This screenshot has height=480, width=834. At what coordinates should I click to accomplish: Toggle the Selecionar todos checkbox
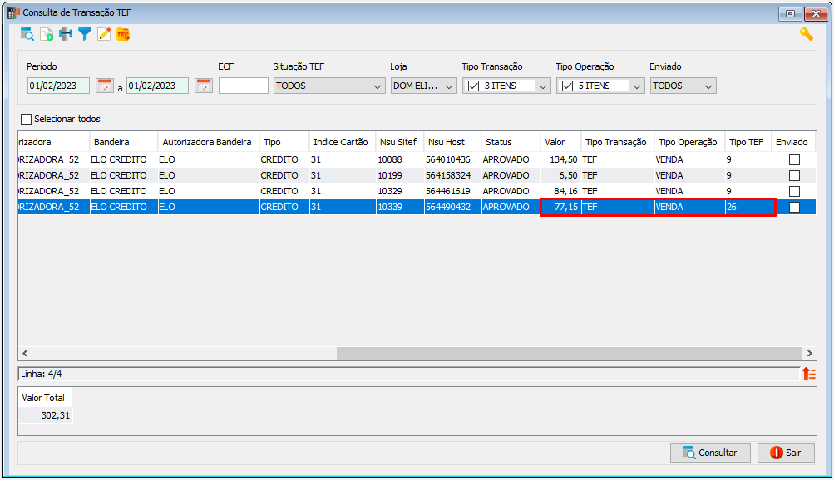(x=26, y=119)
